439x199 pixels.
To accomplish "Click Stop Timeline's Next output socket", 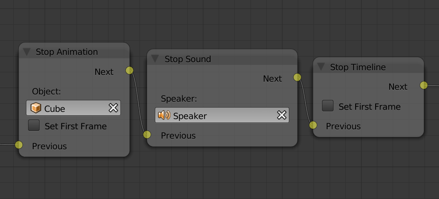I will pyautogui.click(x=424, y=85).
